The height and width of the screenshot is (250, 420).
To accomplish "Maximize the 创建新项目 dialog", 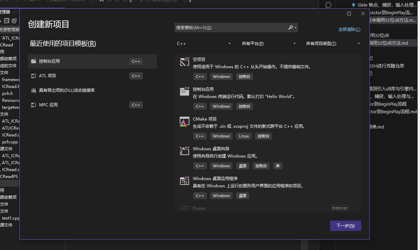I will pyautogui.click(x=349, y=14).
